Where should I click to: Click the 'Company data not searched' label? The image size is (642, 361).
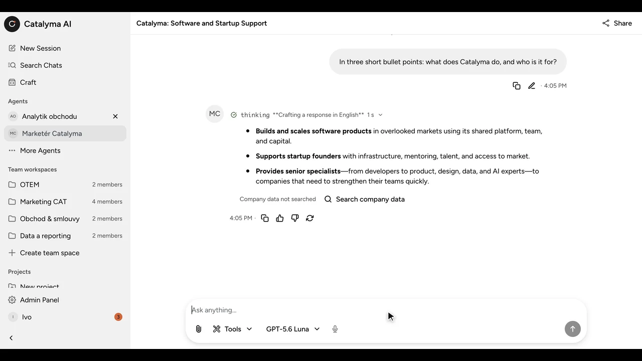click(278, 199)
